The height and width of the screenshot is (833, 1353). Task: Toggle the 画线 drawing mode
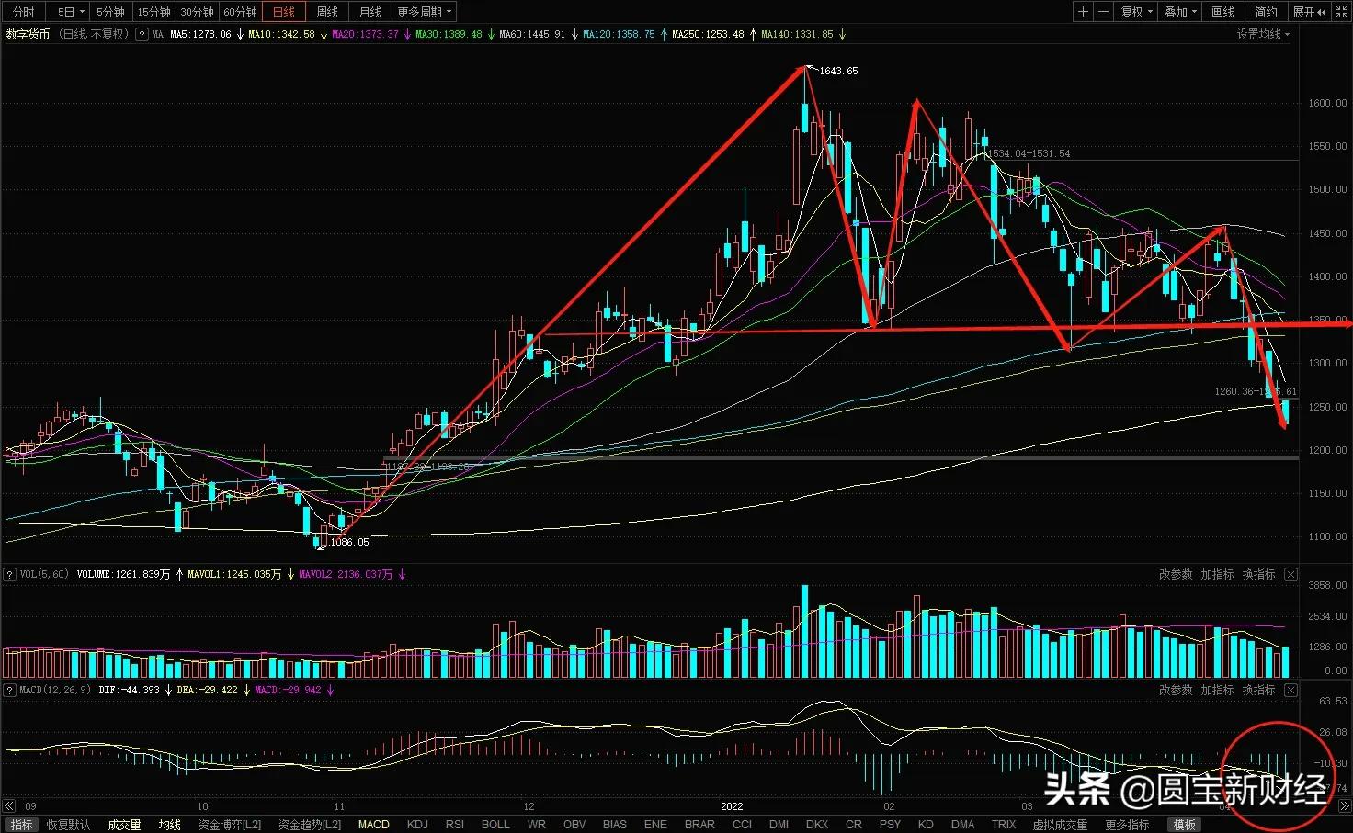coord(1222,12)
